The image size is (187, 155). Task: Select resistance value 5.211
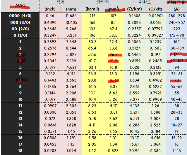pos(134,112)
